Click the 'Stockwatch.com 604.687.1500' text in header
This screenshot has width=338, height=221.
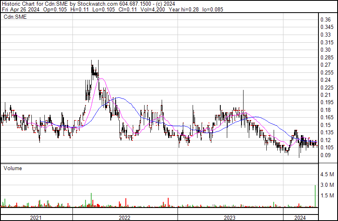point(114,4)
